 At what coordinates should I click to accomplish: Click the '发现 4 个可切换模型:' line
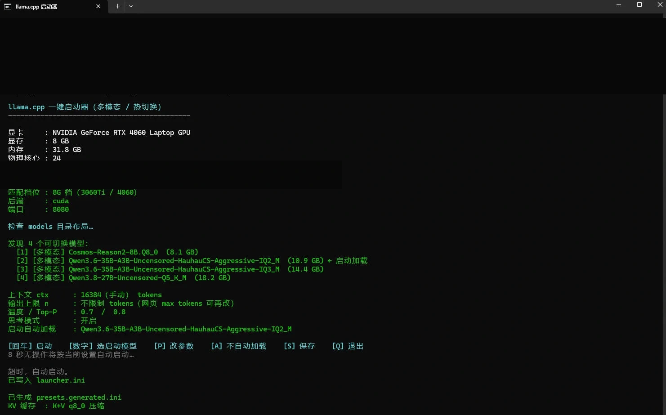coord(49,244)
